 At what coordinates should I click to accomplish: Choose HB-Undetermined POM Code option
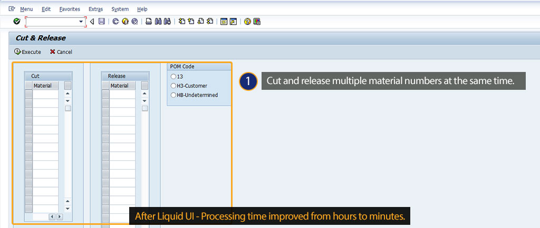(x=173, y=95)
